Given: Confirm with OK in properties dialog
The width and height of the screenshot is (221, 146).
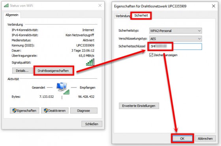Looking at the screenshot, I should [182, 138].
